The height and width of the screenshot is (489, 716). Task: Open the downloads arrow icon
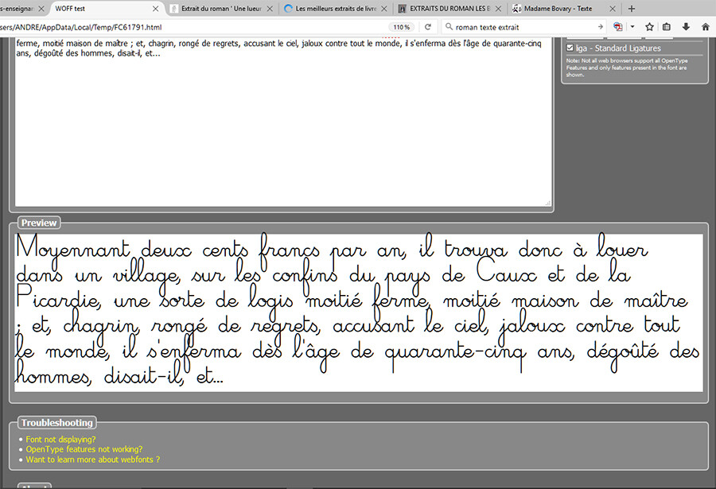686,27
